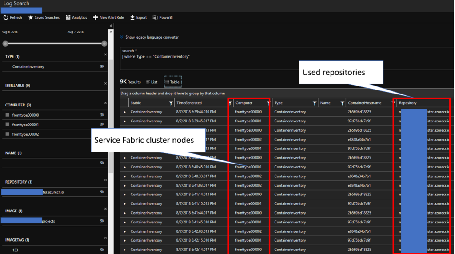The image size is (455, 254).
Task: Open the PowerBI icon
Action: tap(155, 17)
